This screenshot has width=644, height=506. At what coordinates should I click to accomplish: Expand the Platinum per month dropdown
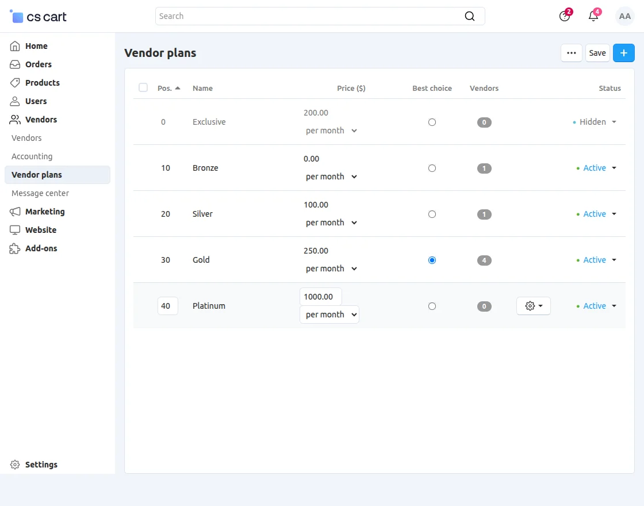point(329,315)
